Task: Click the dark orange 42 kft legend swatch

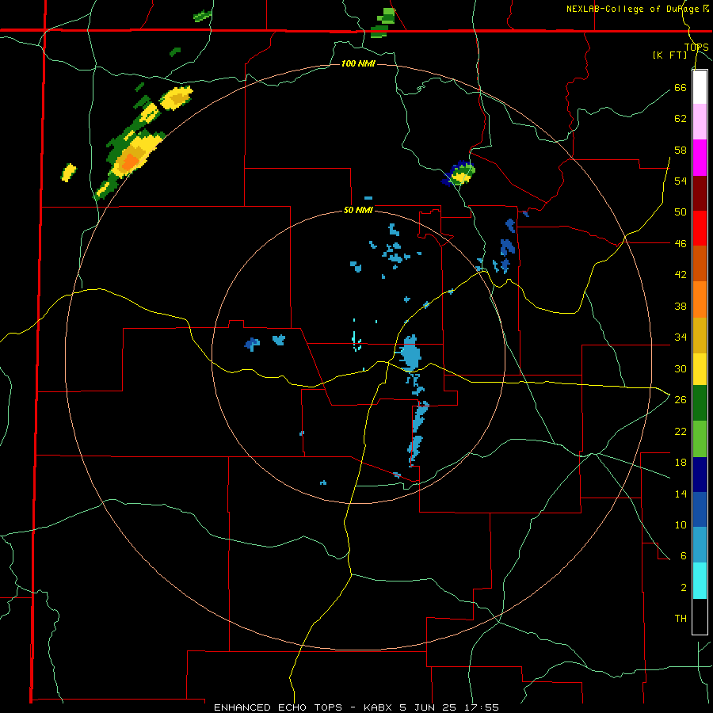Action: pos(700,264)
